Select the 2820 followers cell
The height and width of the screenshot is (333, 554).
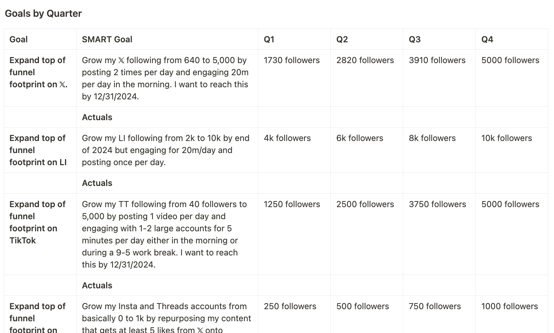pos(367,78)
